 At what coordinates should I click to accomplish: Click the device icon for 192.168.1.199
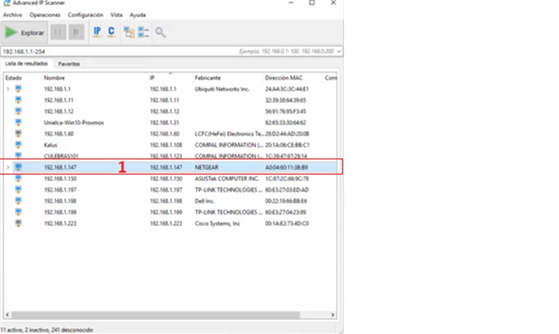(18, 212)
